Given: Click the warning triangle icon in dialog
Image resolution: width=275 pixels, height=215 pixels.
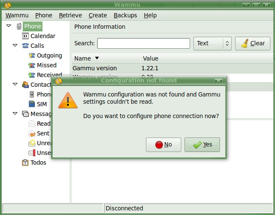Looking at the screenshot, I should click(68, 100).
